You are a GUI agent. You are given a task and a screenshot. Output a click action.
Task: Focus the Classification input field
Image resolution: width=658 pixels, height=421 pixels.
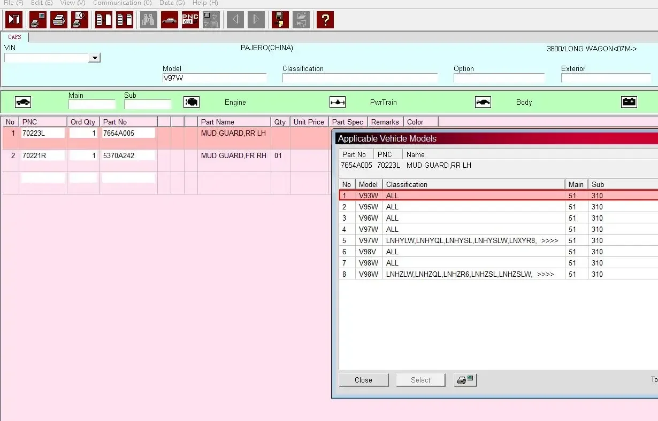click(360, 78)
